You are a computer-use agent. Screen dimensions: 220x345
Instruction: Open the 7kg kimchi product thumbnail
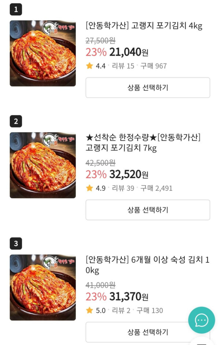(x=43, y=165)
